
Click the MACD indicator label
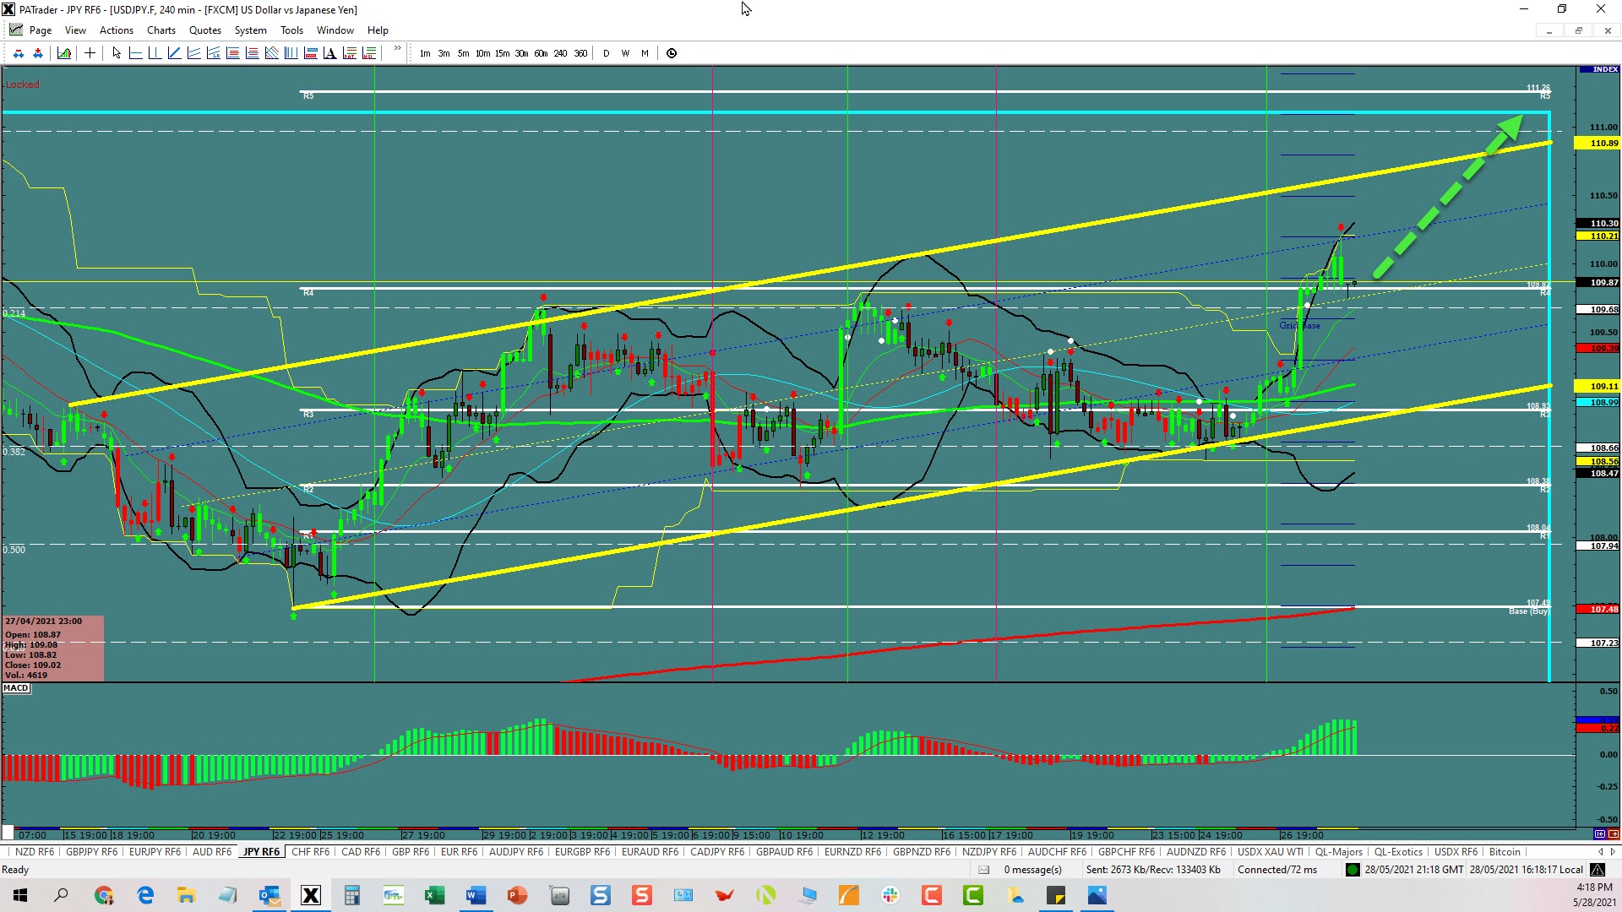pyautogui.click(x=16, y=688)
